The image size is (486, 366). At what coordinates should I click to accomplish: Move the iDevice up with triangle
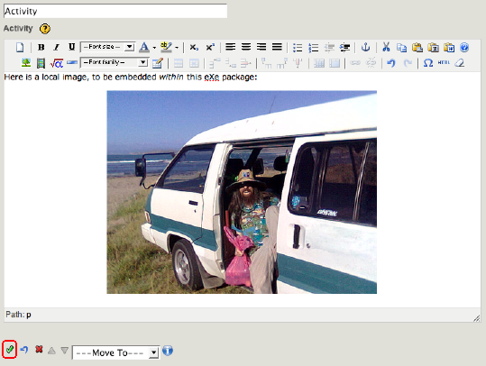pos(51,351)
